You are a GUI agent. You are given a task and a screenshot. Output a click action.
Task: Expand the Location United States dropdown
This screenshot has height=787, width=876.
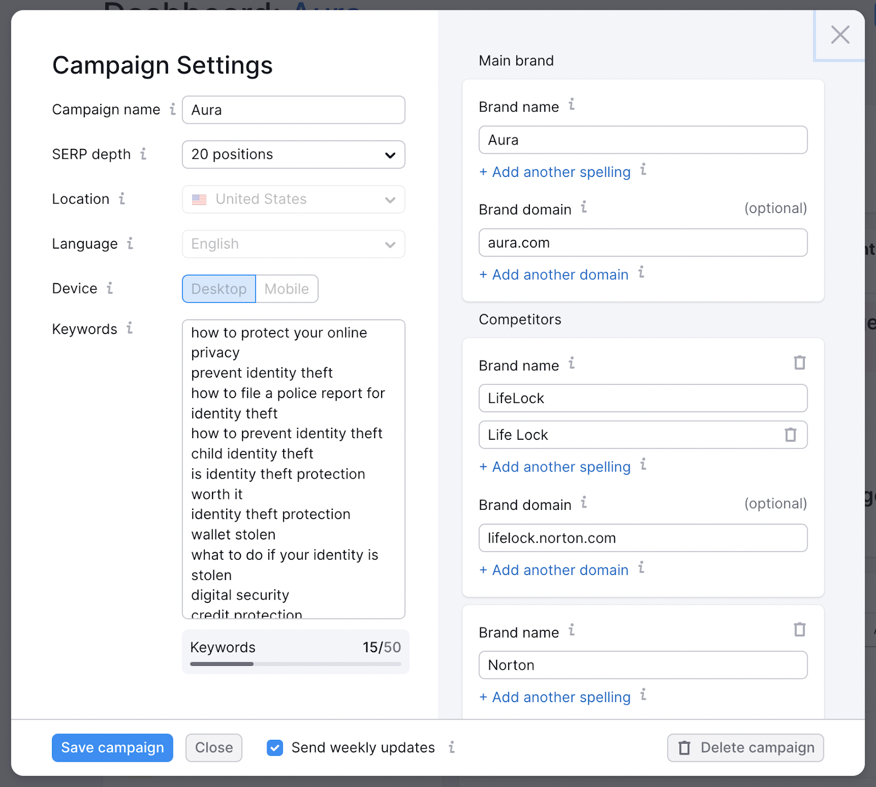(293, 199)
